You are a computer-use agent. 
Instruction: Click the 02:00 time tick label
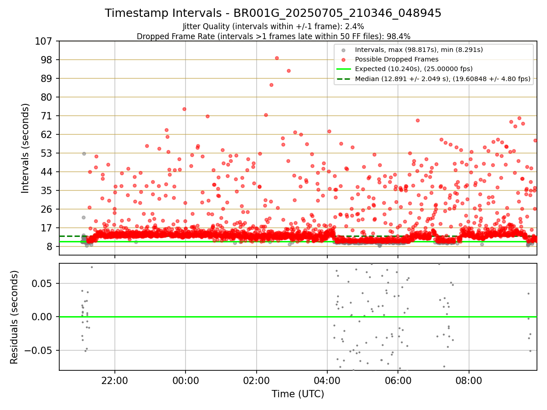(x=257, y=379)
